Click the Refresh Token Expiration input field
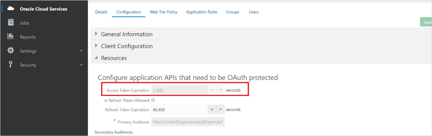This screenshot has height=136, width=432. coord(179,110)
